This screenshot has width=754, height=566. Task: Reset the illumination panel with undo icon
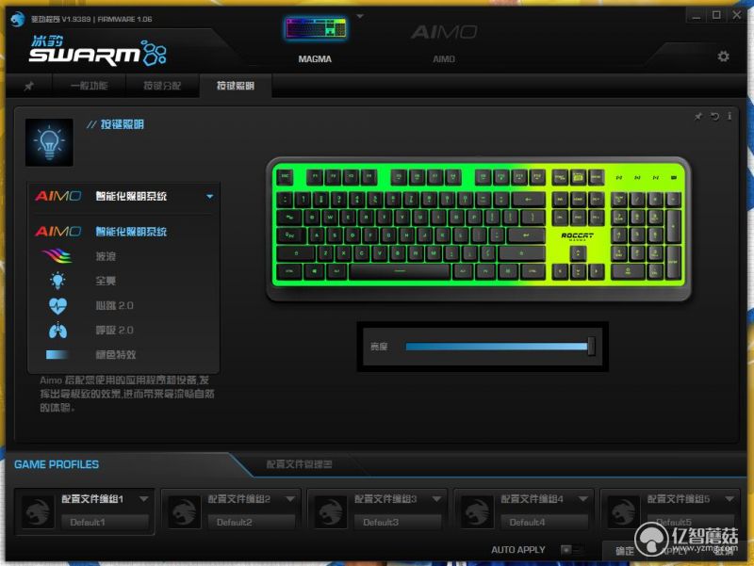(x=714, y=116)
